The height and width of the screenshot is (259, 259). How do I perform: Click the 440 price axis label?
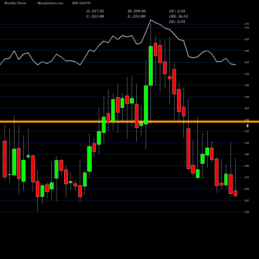point(247,51)
